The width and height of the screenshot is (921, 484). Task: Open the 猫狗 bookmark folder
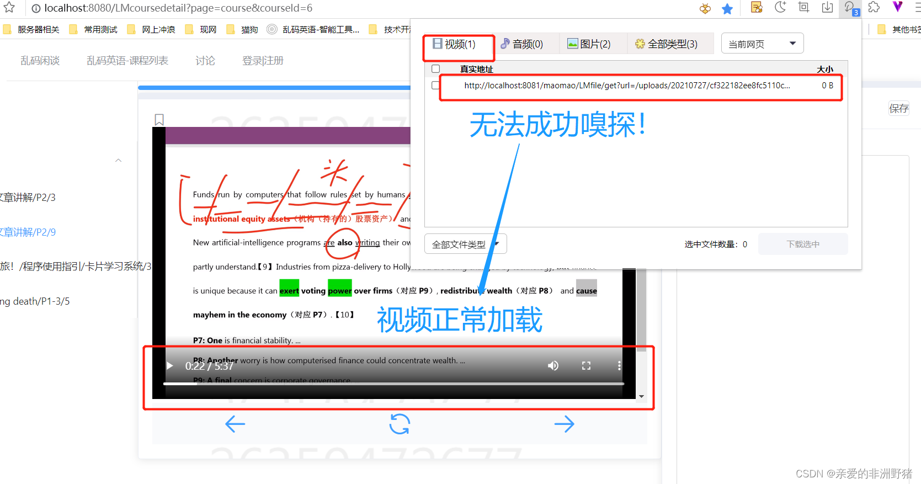click(x=243, y=30)
